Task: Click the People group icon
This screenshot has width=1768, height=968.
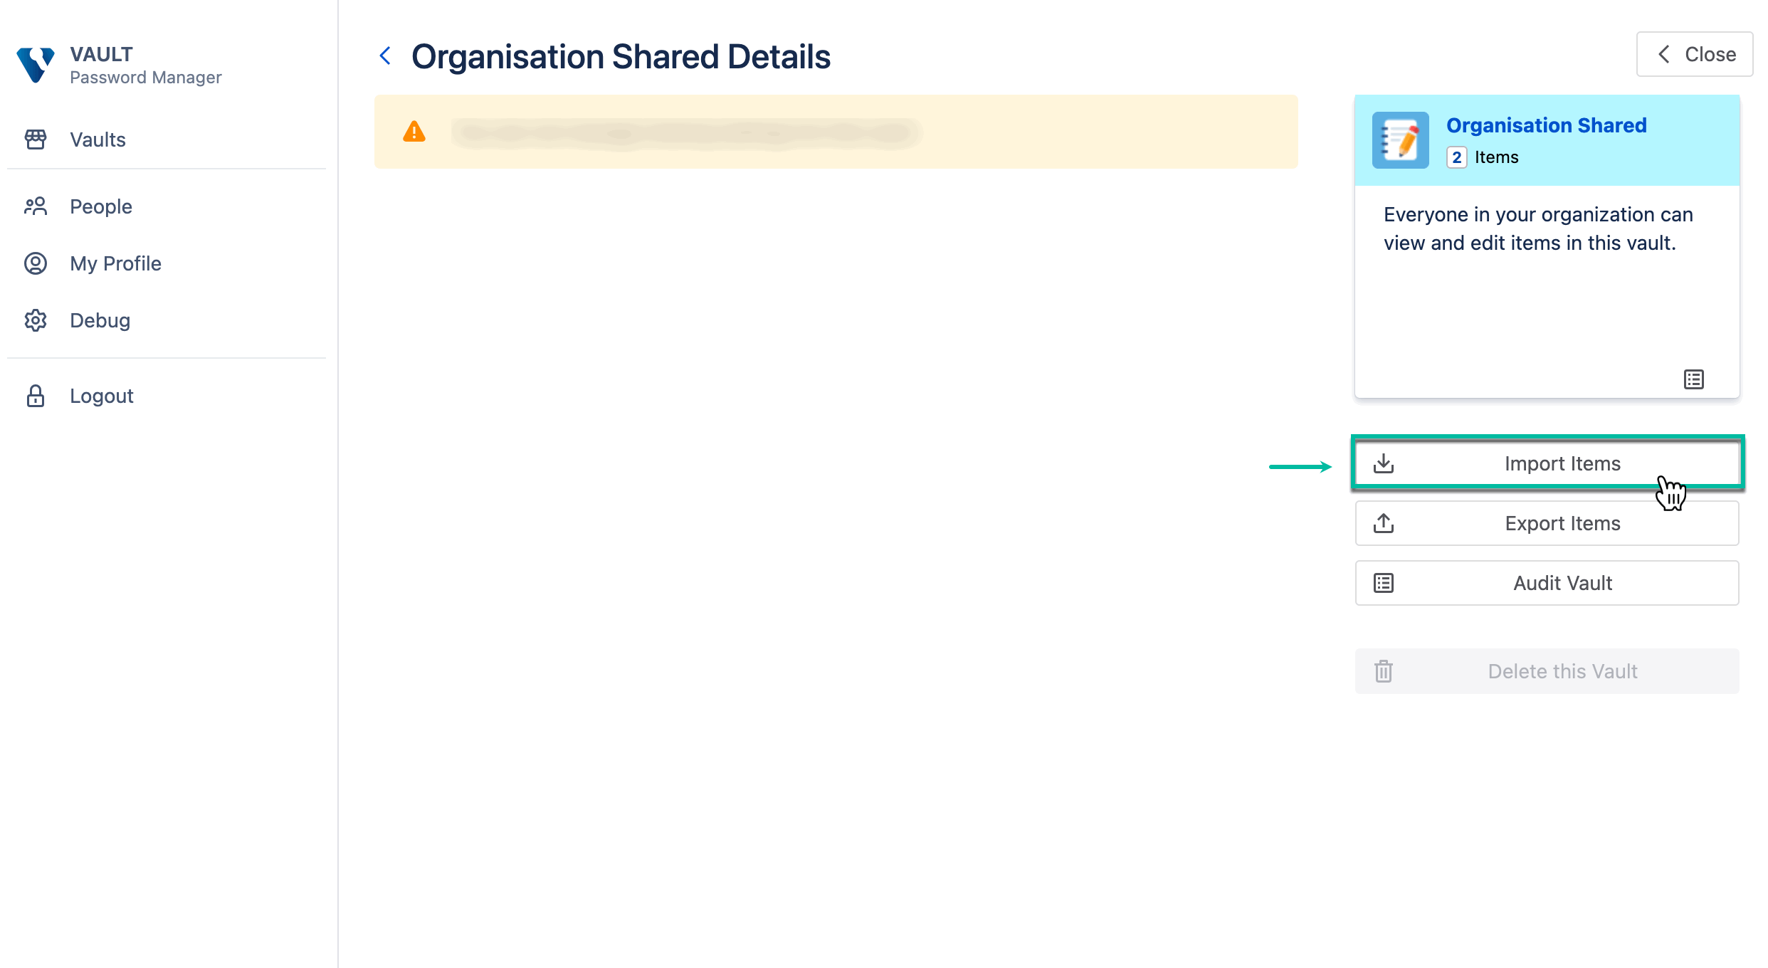Action: (x=36, y=206)
